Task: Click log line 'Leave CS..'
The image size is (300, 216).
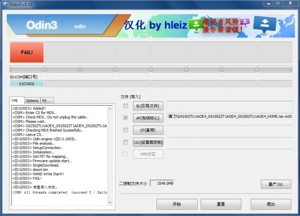Action: coord(28,134)
